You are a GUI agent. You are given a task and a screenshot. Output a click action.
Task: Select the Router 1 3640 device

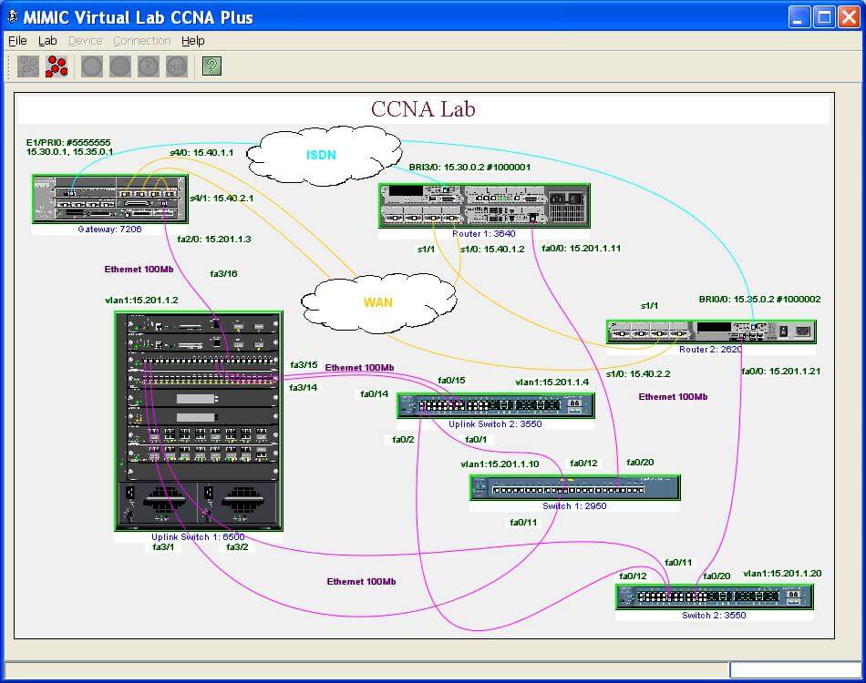pyautogui.click(x=484, y=205)
